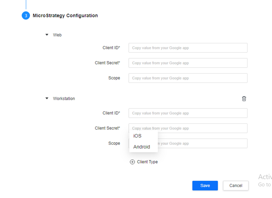
Task: Focus the Workstation Client ID field
Action: pos(188,113)
